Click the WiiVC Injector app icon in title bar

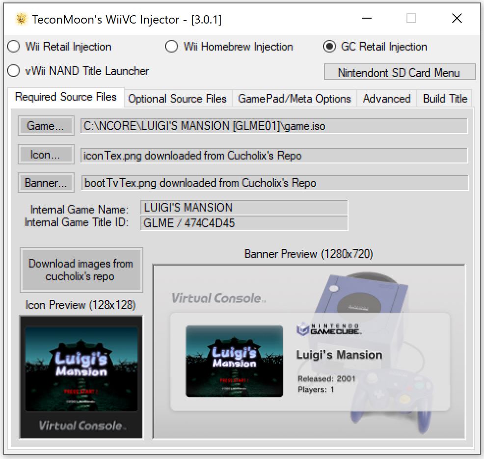point(20,19)
